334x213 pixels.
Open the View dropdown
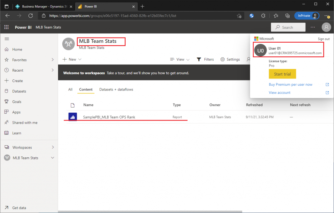click(180, 59)
